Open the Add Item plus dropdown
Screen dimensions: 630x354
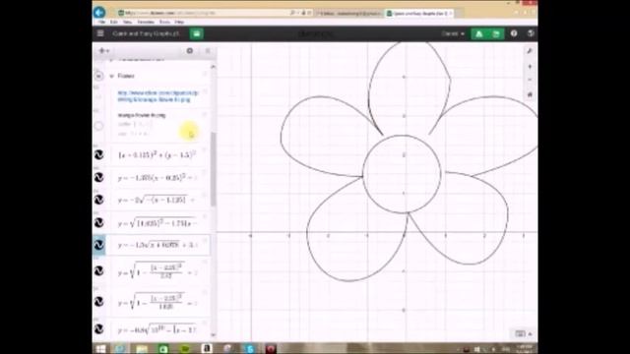pyautogui.click(x=104, y=51)
